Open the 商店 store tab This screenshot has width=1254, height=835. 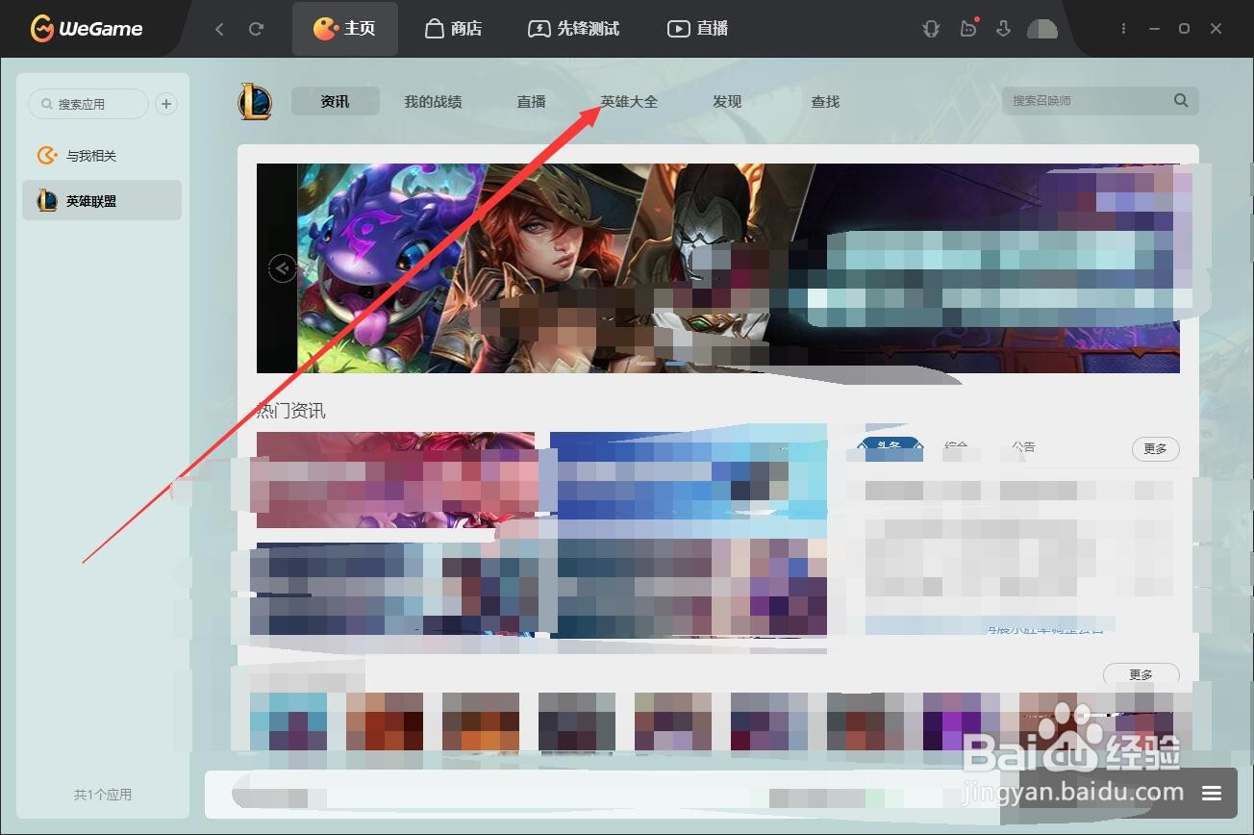453,29
